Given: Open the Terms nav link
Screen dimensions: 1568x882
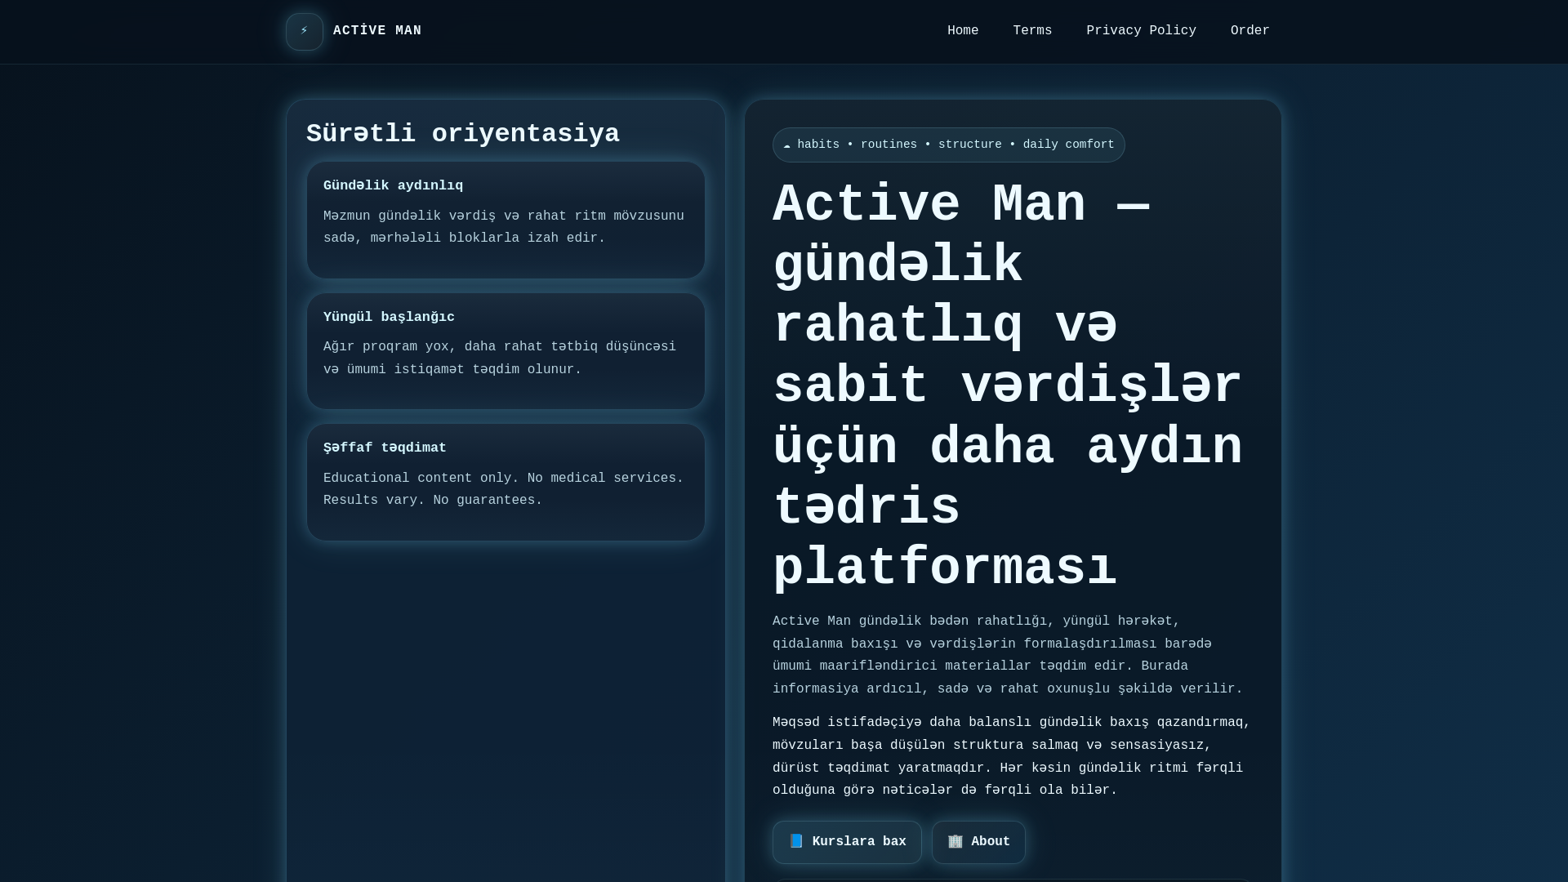Looking at the screenshot, I should point(1032,31).
